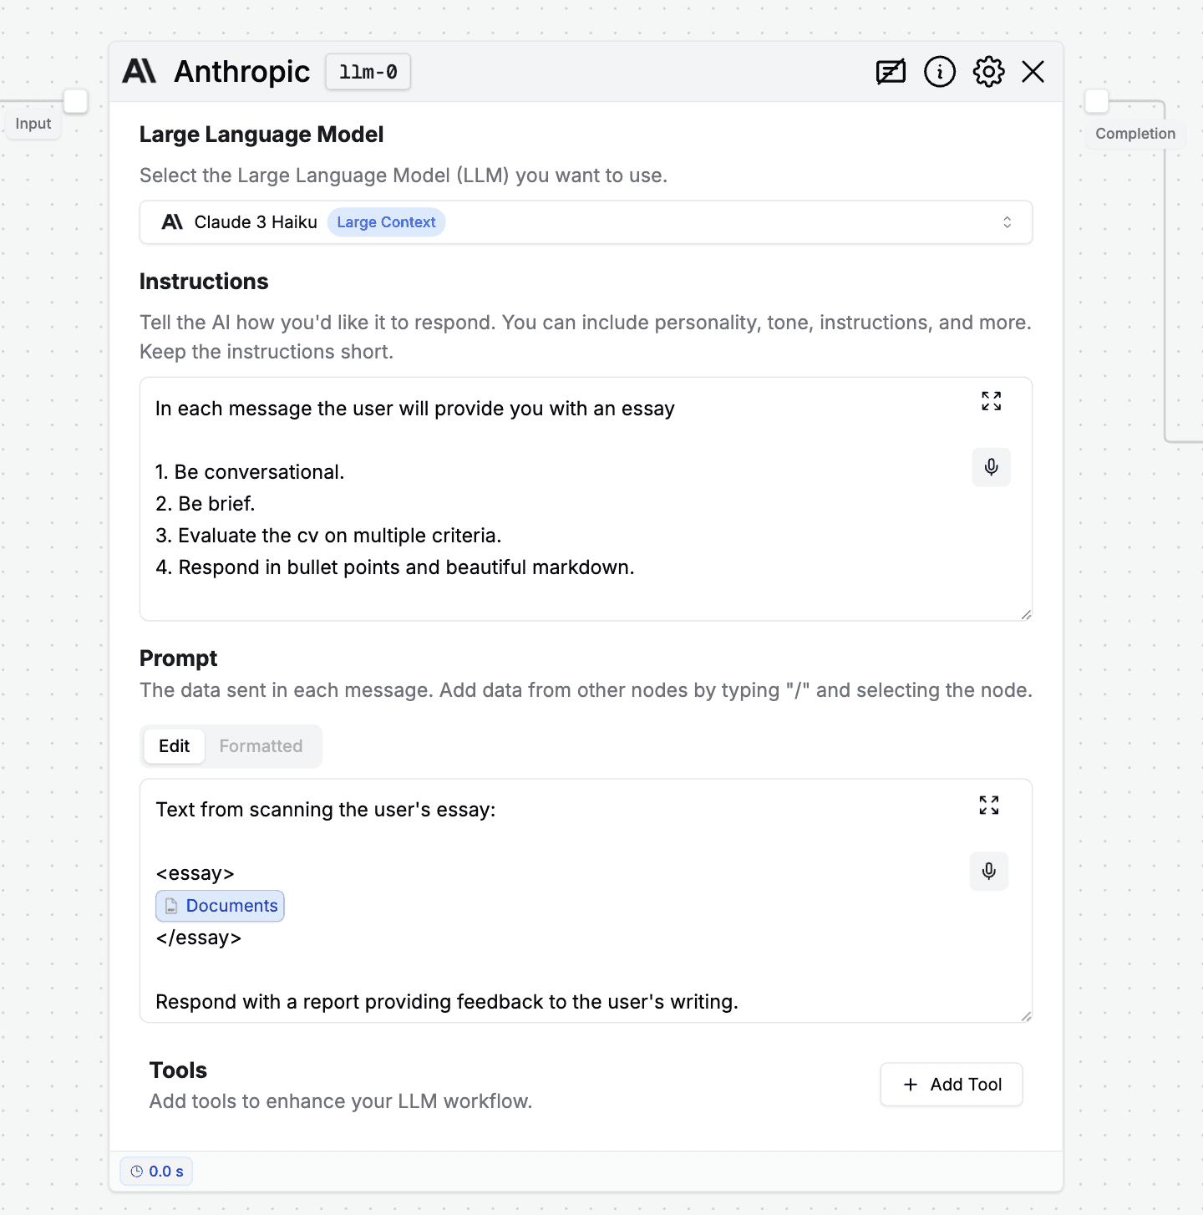Click the 0.0 s run time badge
Screen dimensions: 1203x1215
(157, 1172)
